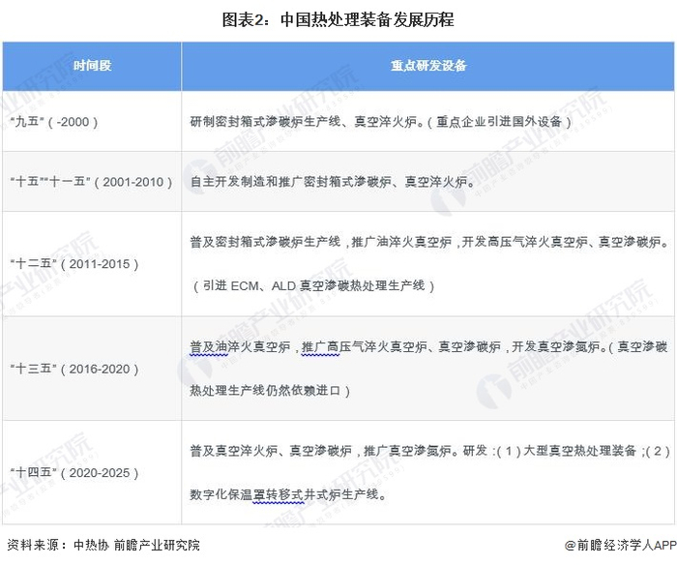Click the line starting 普及真空淬火炉、真空渗碳炉
Screen dimensions: 677x565
point(430,451)
